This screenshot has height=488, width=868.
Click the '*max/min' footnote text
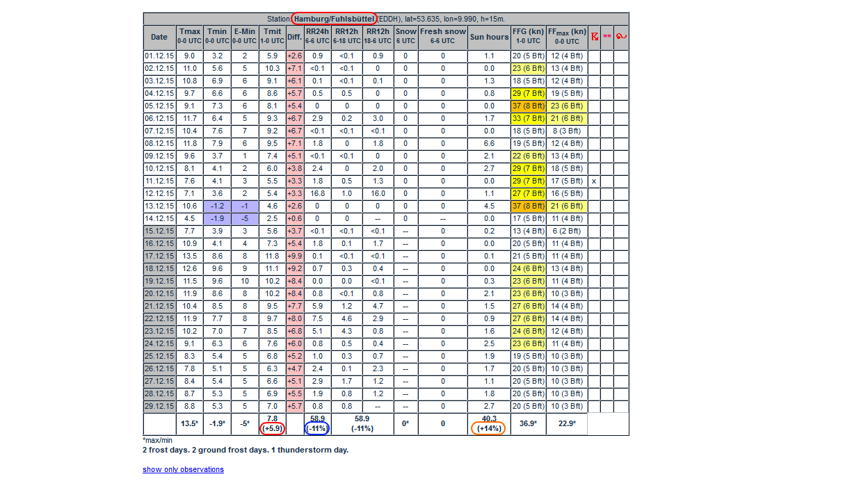coord(159,440)
